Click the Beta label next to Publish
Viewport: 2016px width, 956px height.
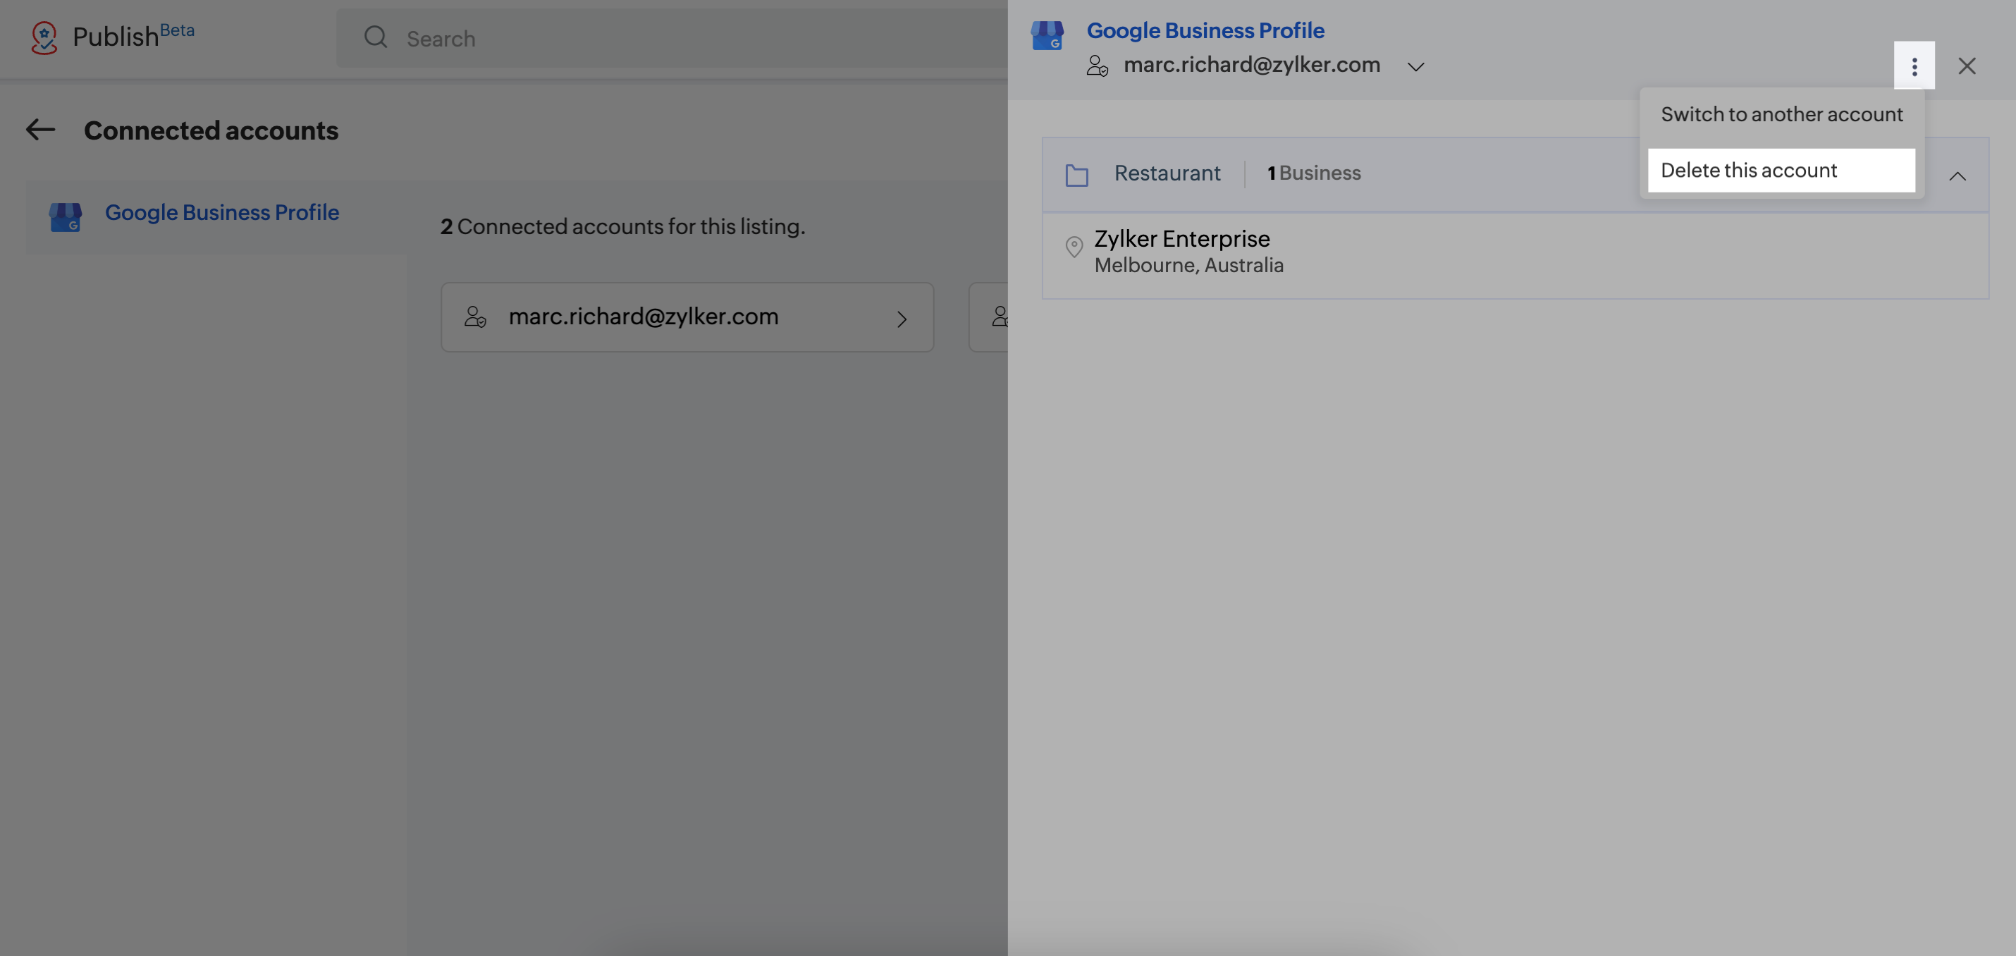[x=177, y=30]
